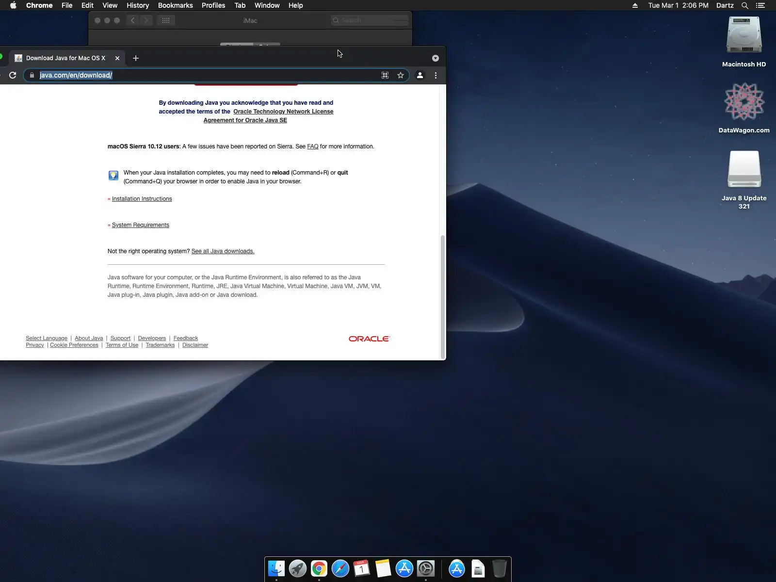This screenshot has height=582, width=776.
Task: Click the Oracle logo
Action: click(x=369, y=339)
